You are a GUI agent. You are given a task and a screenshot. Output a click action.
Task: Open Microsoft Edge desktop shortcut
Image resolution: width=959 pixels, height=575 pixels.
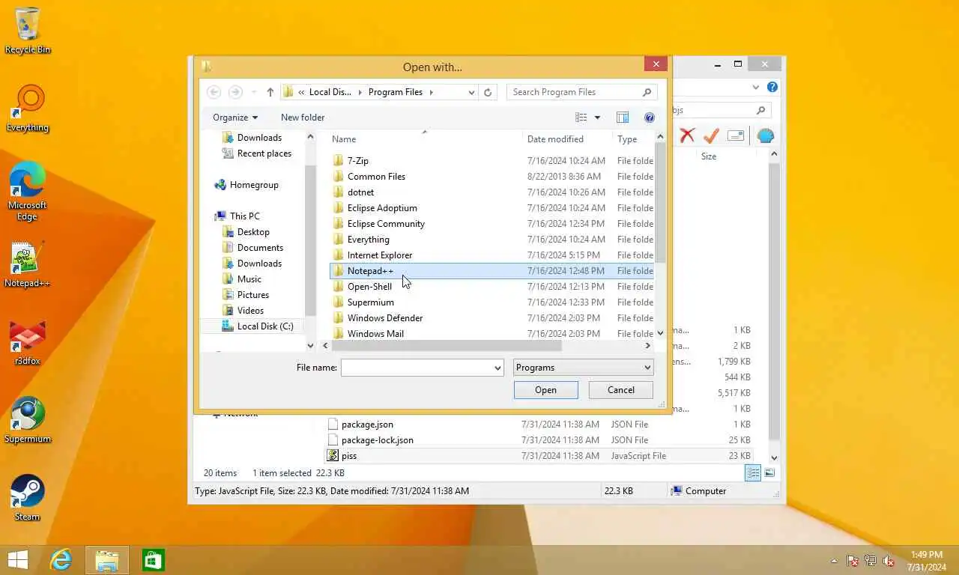28,191
